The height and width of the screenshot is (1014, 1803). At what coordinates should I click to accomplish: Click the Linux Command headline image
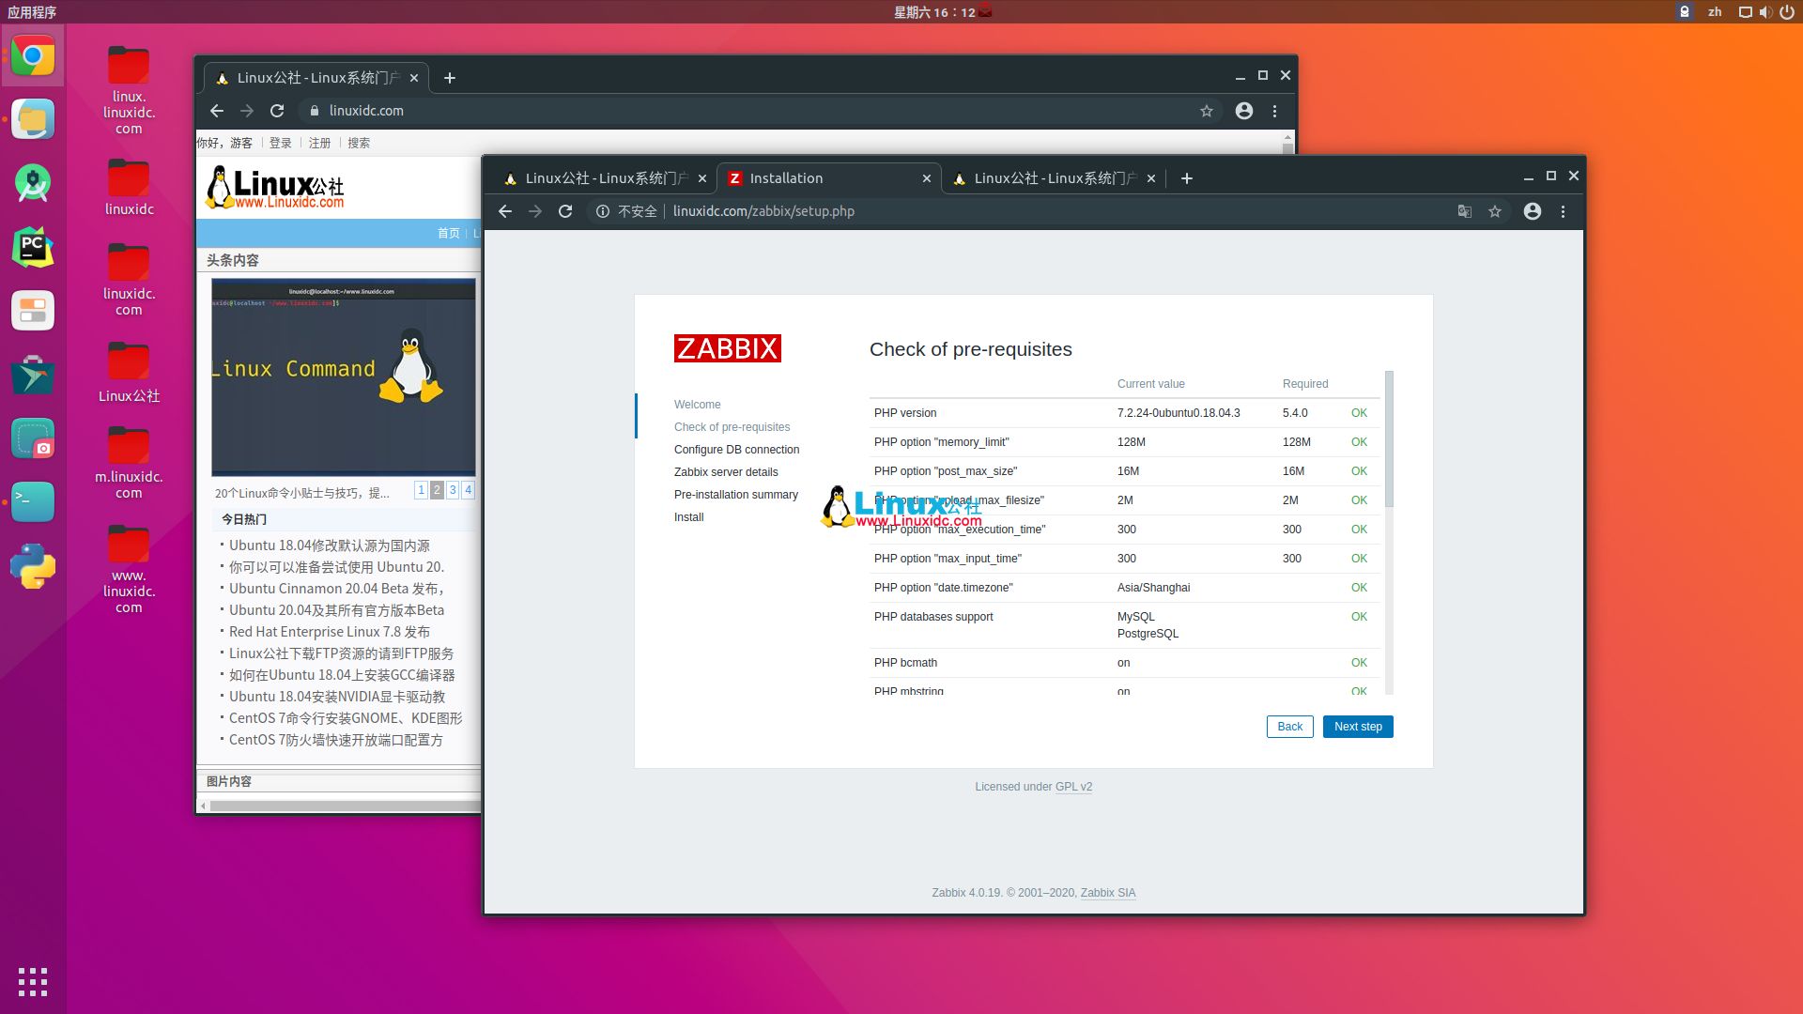(344, 377)
